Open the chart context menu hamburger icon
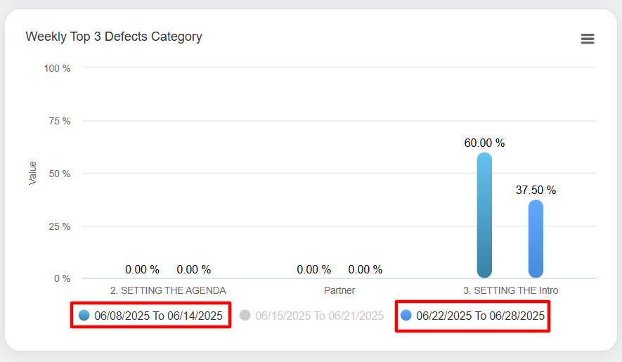The width and height of the screenshot is (622, 362). pos(588,39)
